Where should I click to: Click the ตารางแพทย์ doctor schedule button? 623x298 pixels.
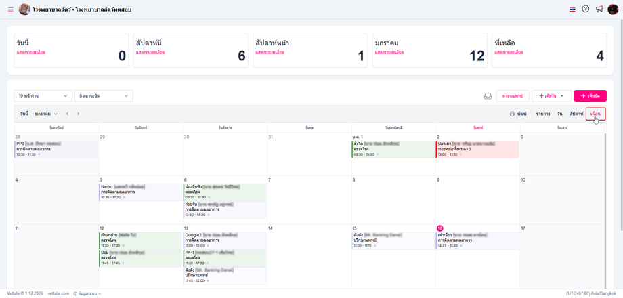tap(512, 96)
